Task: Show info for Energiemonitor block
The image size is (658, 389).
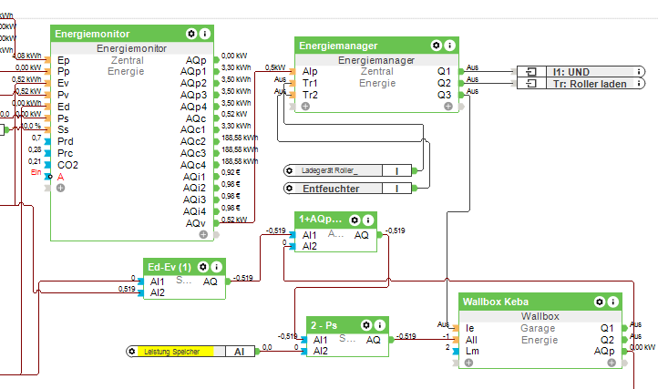Action: click(x=205, y=34)
